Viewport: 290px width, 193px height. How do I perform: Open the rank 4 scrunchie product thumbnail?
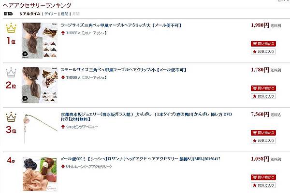(x=40, y=174)
